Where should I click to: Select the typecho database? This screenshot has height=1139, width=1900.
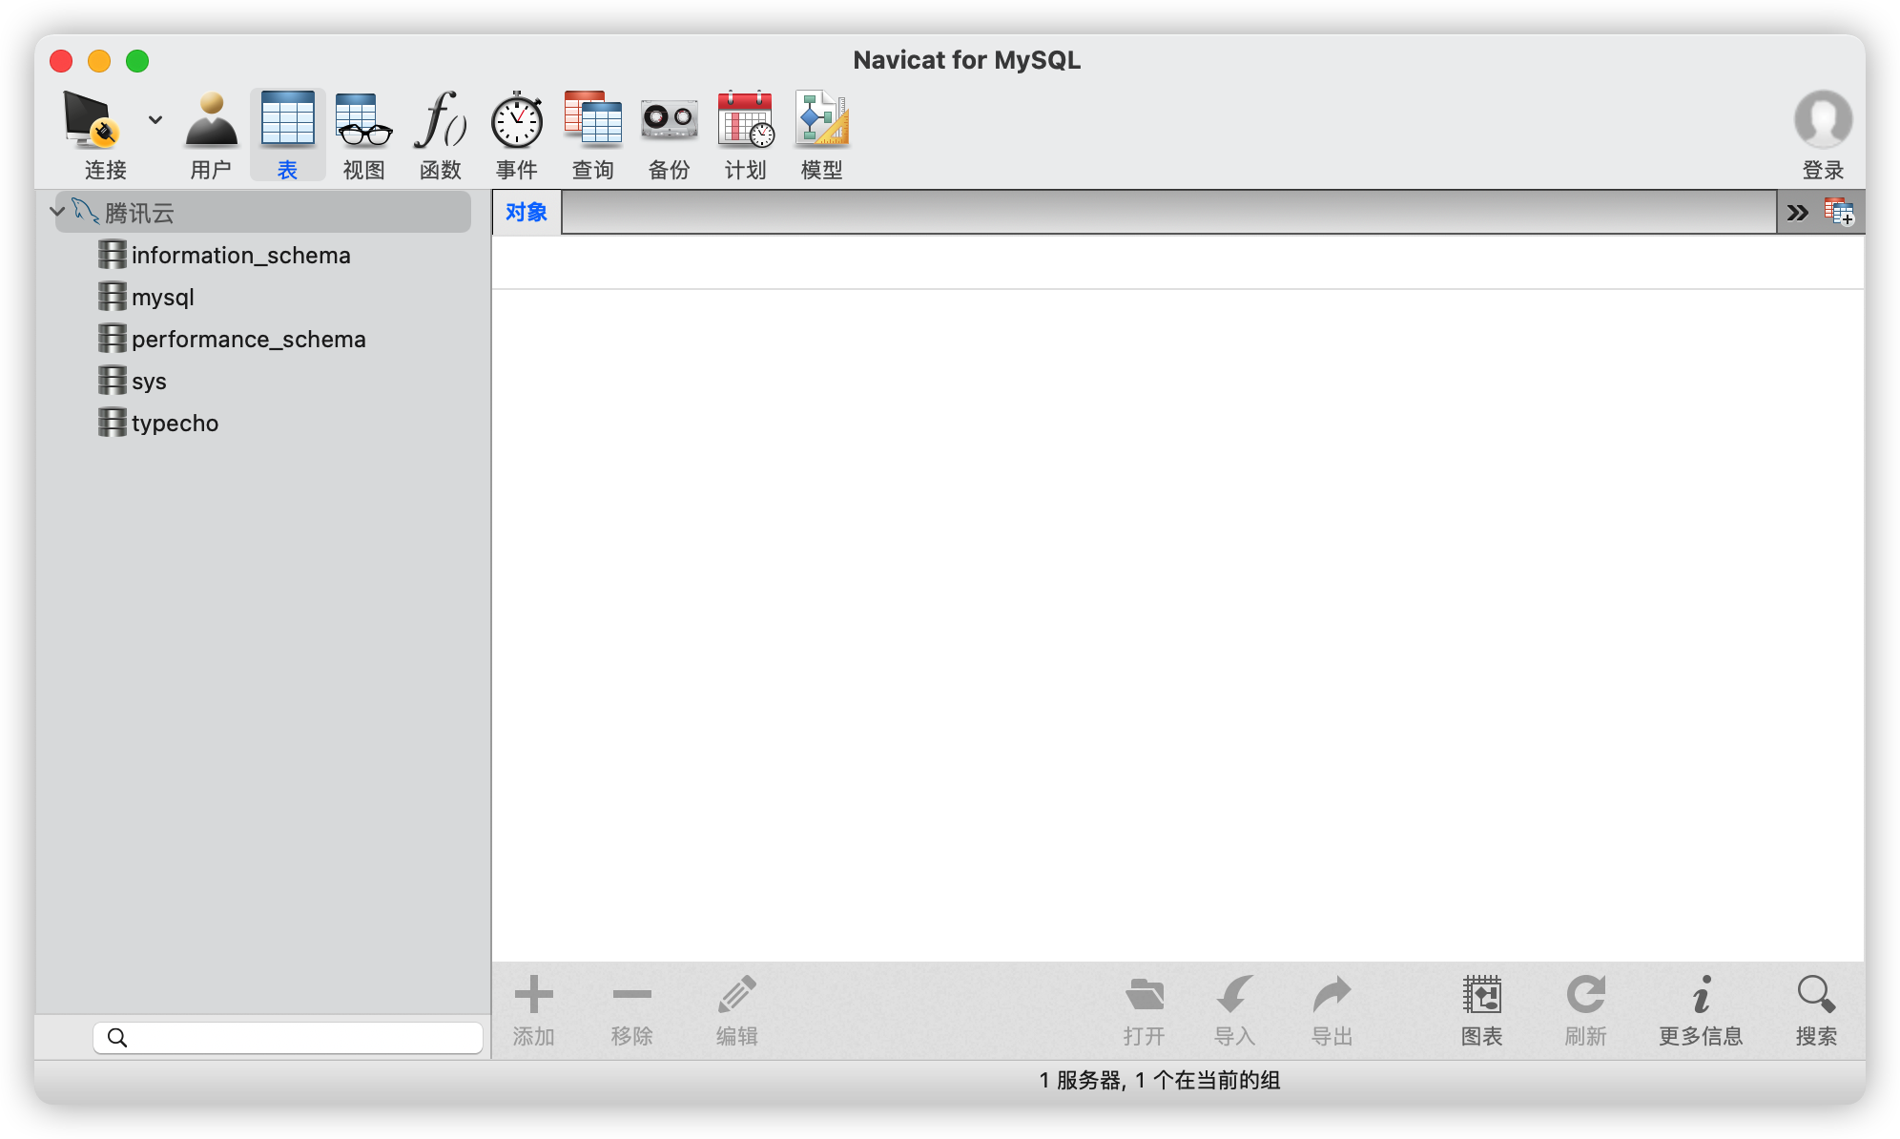(176, 423)
